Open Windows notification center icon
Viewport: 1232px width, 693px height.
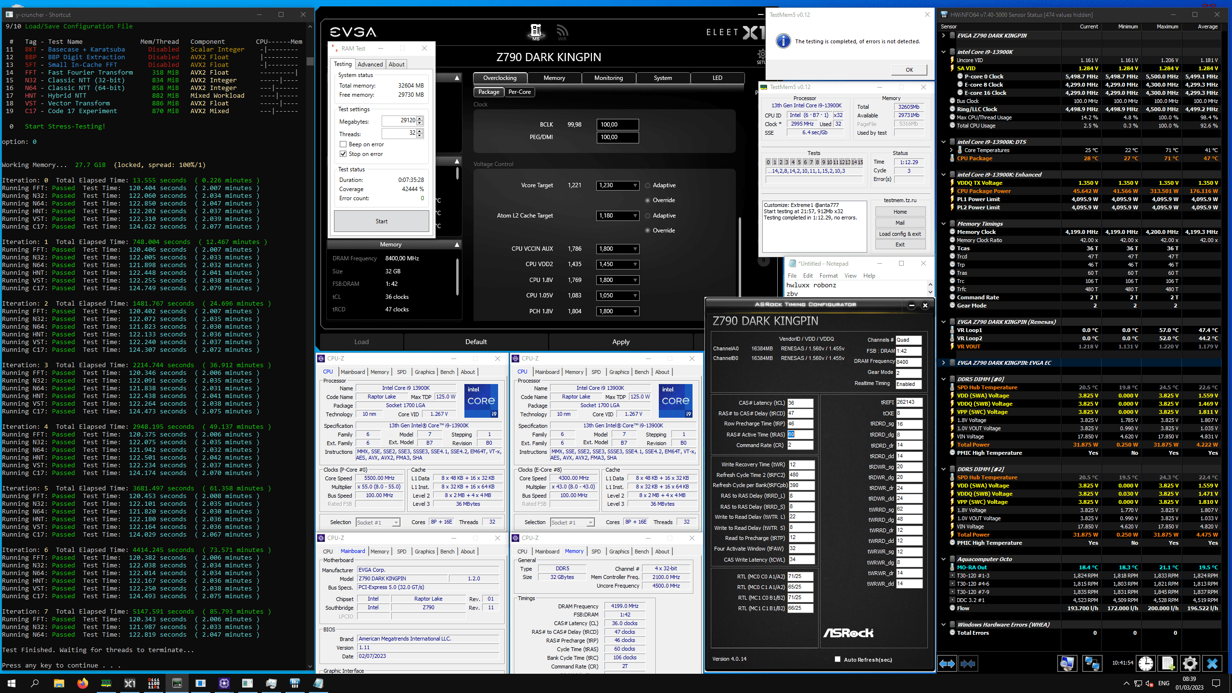(x=1216, y=683)
